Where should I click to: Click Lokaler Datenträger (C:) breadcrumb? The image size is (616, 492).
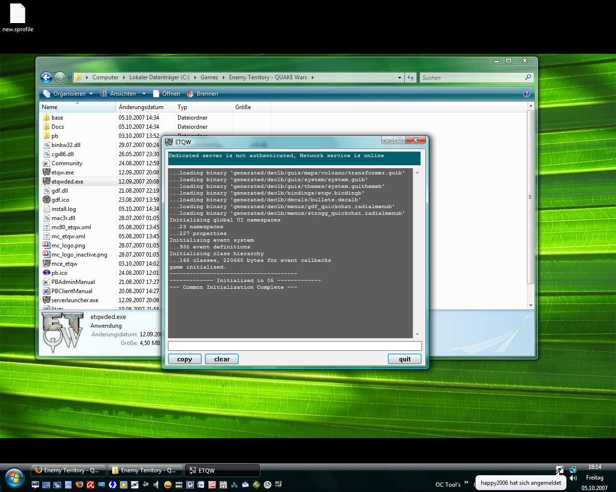[159, 77]
